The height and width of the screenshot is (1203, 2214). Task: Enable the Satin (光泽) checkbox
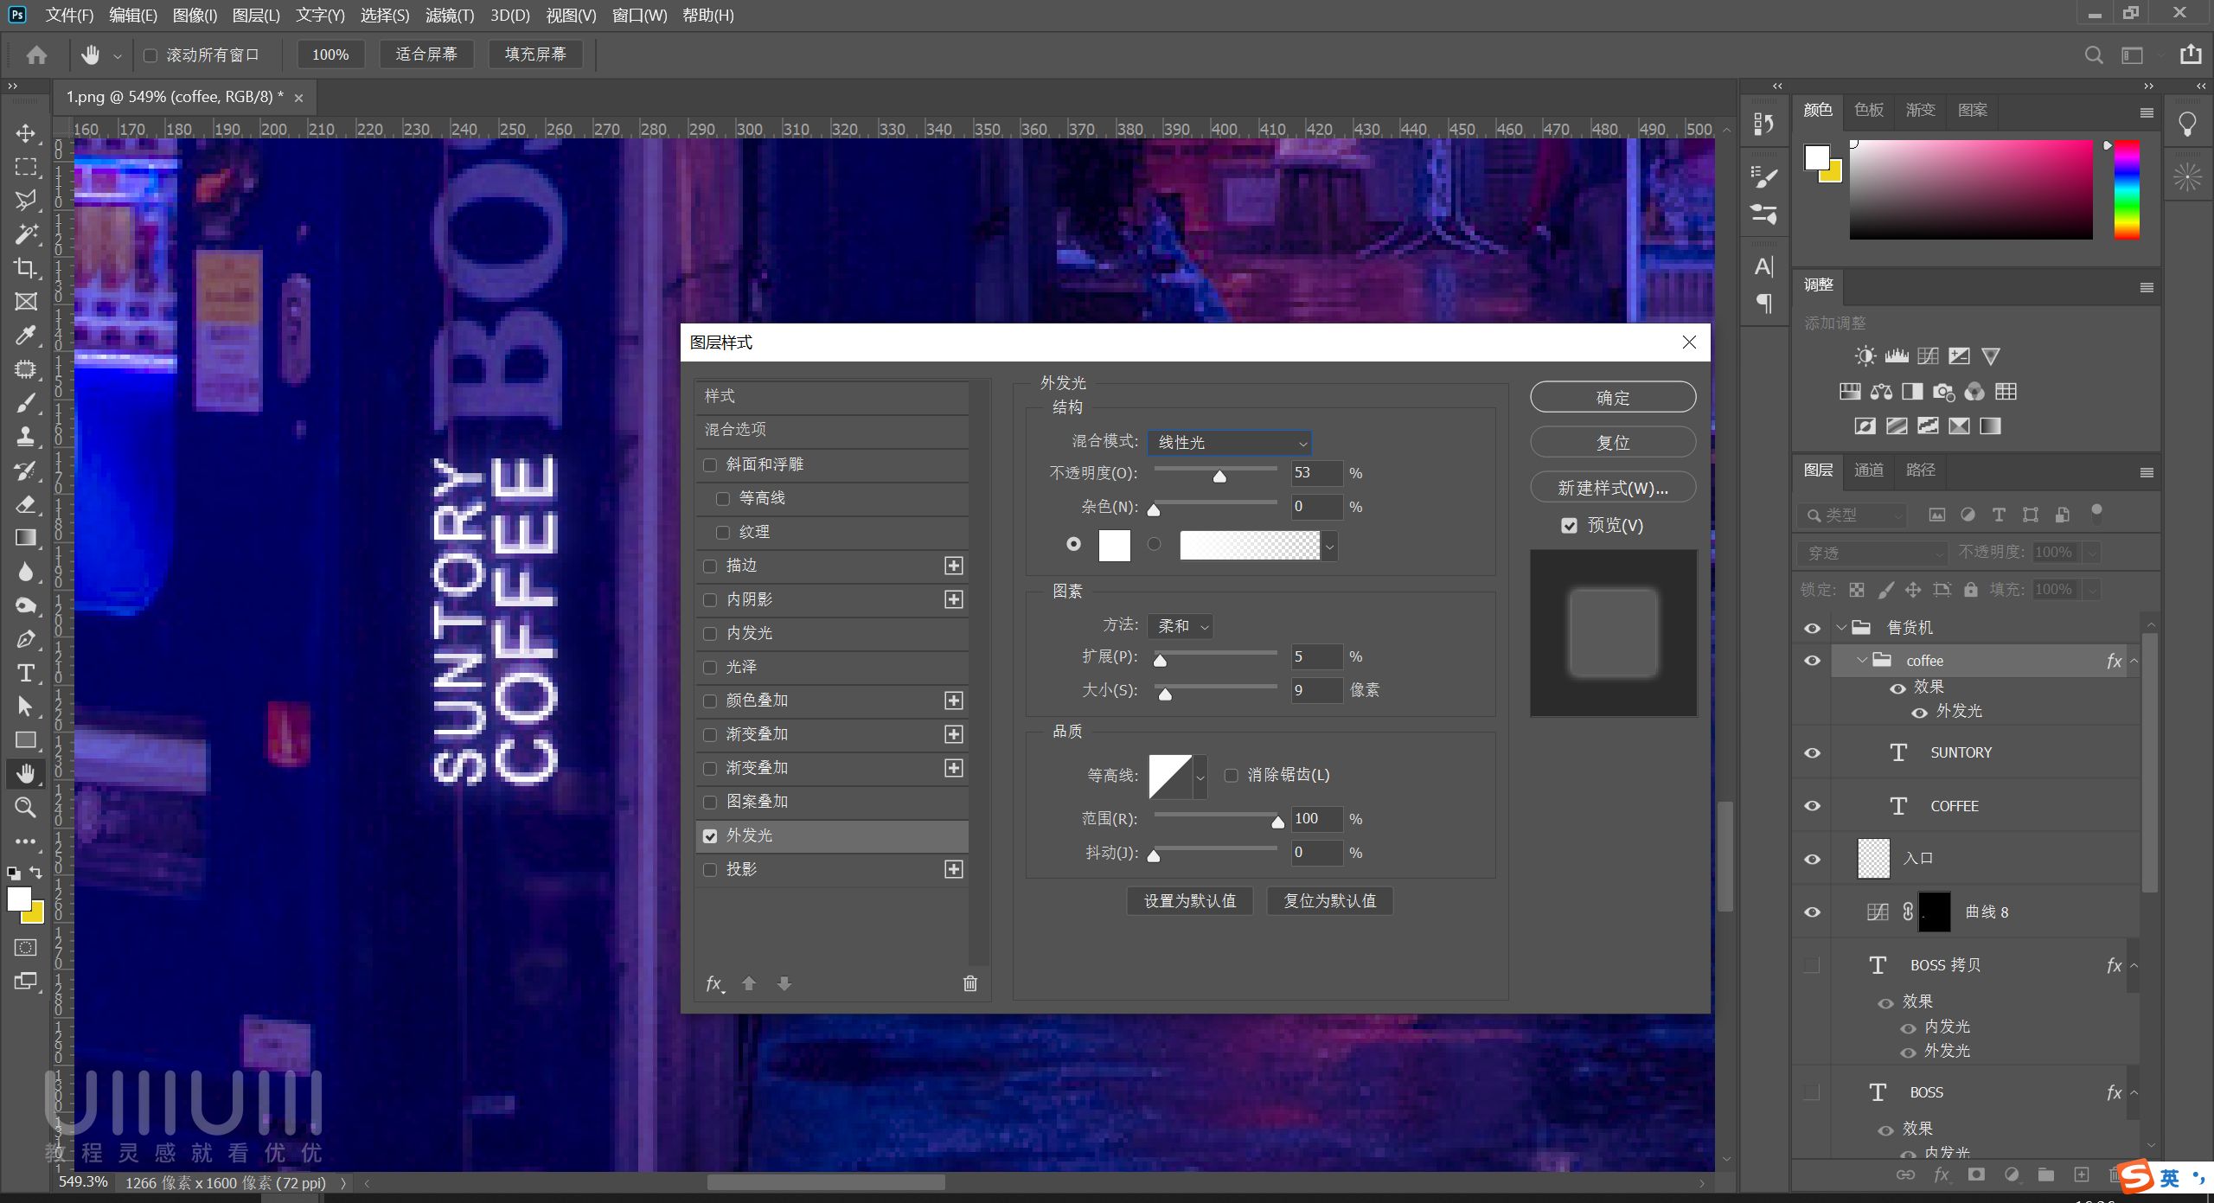click(x=710, y=667)
